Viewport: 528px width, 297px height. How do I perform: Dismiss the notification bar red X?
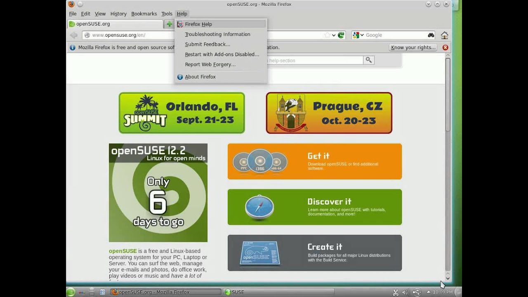445,47
